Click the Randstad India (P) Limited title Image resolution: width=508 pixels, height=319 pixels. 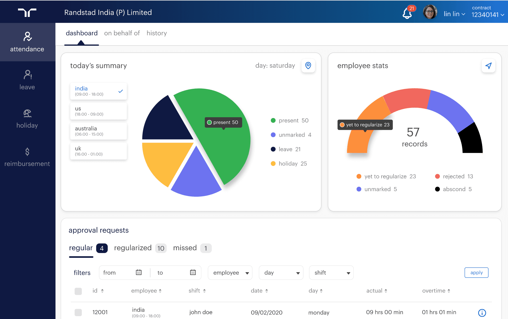click(x=108, y=12)
